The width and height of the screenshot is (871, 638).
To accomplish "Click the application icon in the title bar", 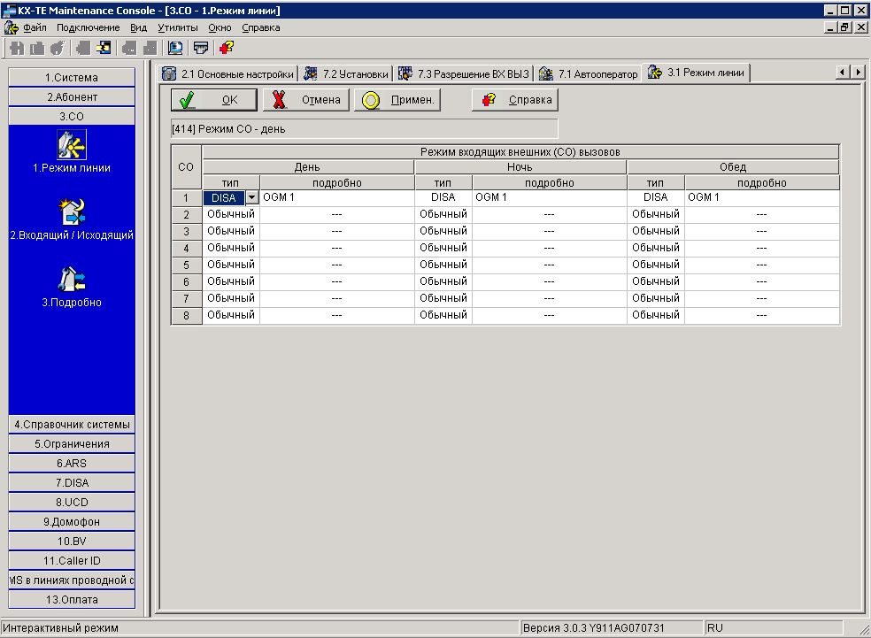I will (x=10, y=10).
